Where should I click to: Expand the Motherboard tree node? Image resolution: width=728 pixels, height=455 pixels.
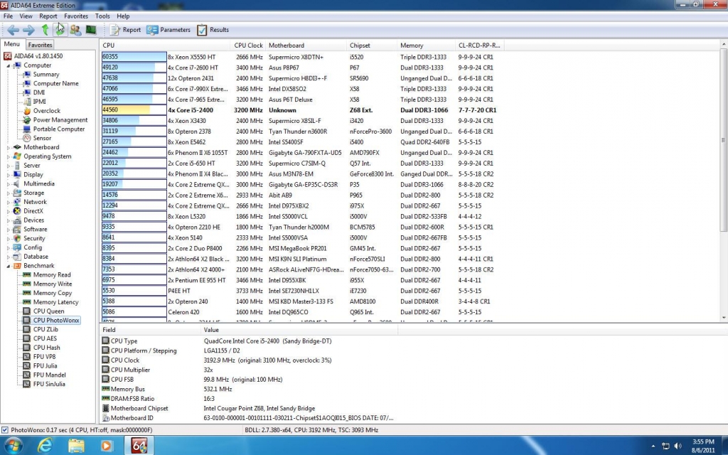click(9, 147)
